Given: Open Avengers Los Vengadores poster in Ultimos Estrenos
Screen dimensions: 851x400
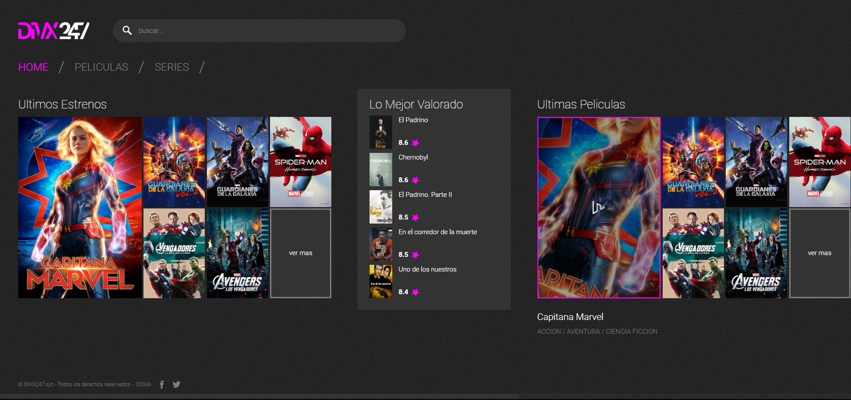Looking at the screenshot, I should click(x=238, y=253).
